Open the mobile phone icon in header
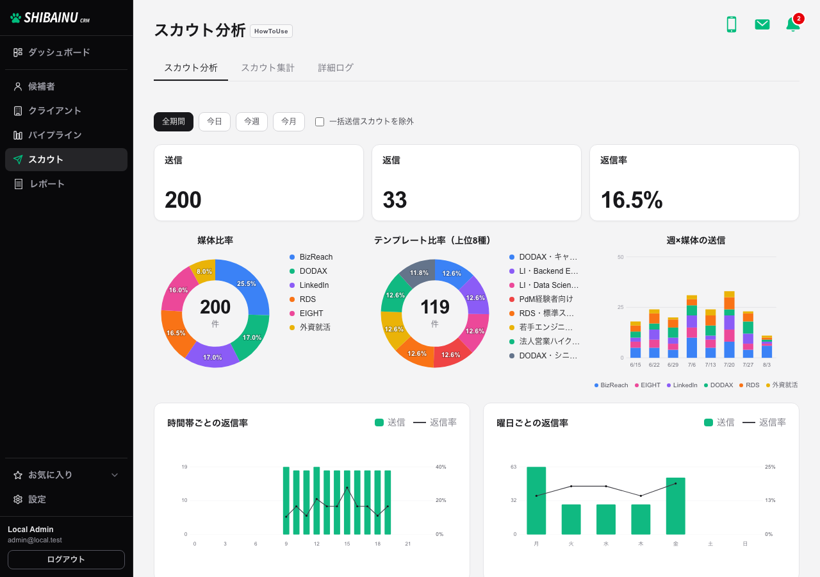820x577 pixels. click(x=731, y=24)
